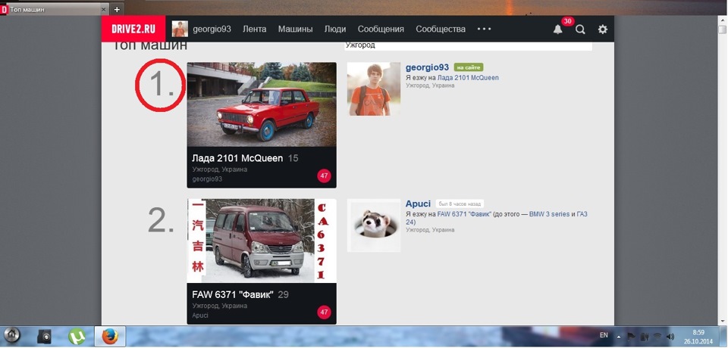Viewport: 728px width, 348px height.
Task: Click the был 8 часов назад status label
Action: (460, 204)
